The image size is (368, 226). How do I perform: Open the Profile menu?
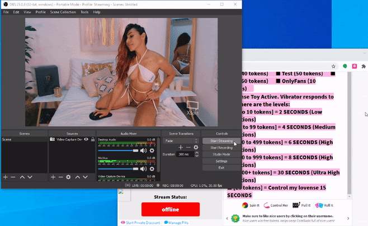[41, 12]
